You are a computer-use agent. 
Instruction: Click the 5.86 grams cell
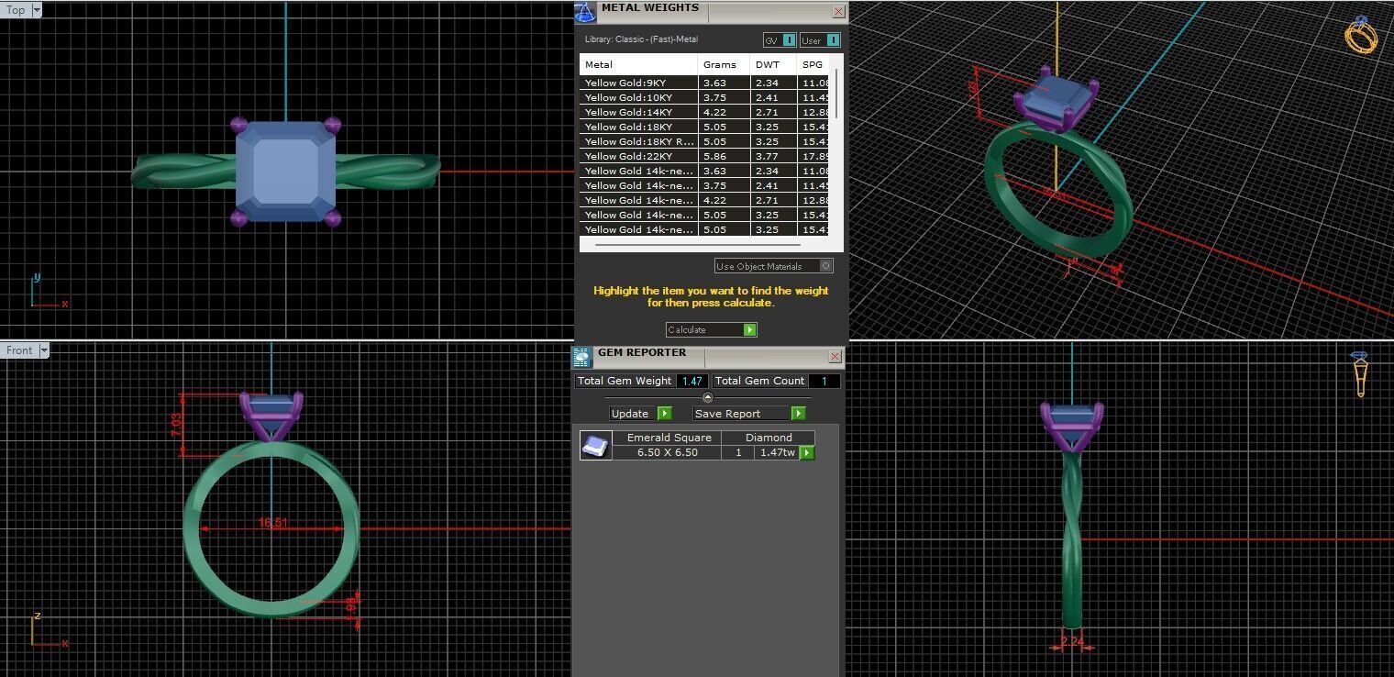(x=724, y=156)
